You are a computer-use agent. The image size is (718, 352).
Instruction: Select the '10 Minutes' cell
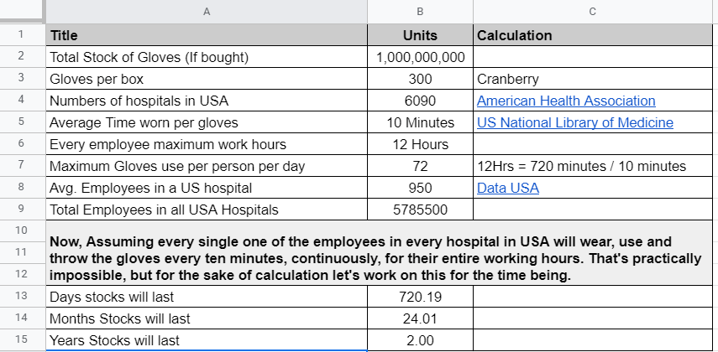pyautogui.click(x=419, y=122)
